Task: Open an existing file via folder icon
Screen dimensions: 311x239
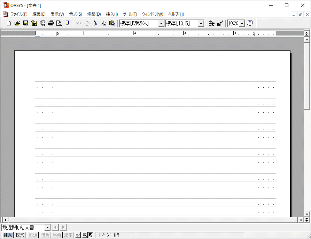Action: tap(17, 23)
